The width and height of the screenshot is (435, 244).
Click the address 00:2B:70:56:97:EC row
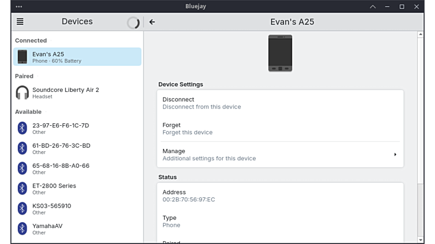[280, 196]
